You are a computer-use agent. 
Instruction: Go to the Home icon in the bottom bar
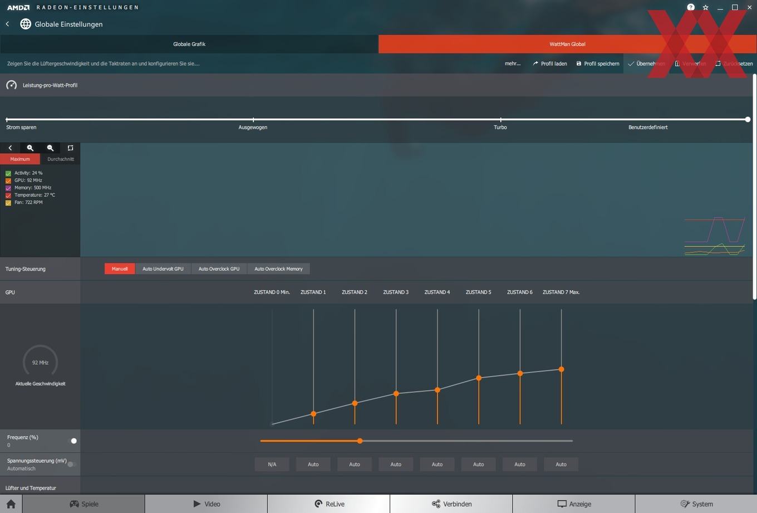pos(11,504)
